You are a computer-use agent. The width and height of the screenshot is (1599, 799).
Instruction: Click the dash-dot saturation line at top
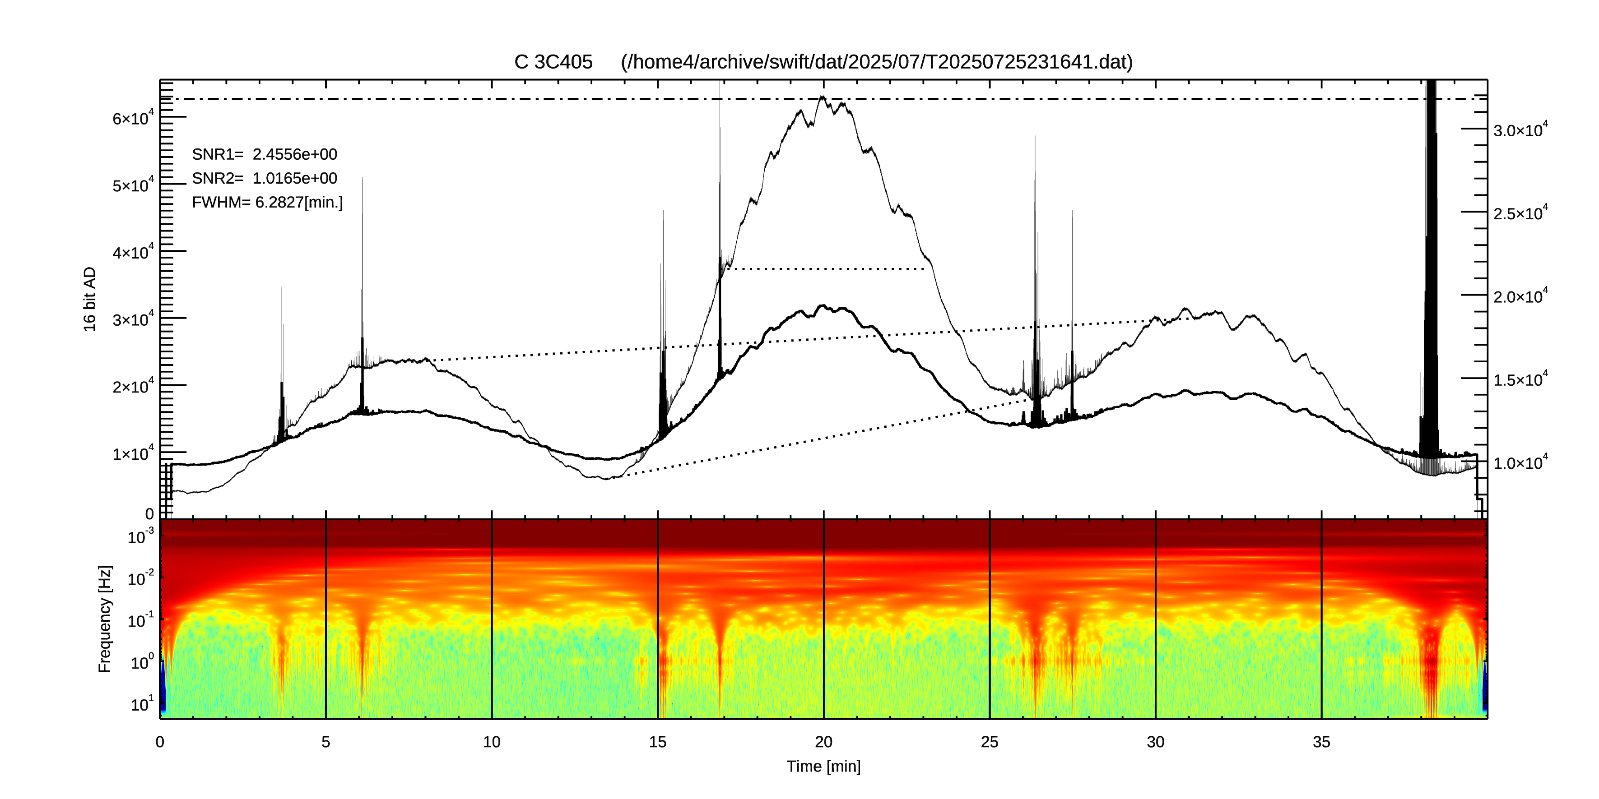pos(824,99)
